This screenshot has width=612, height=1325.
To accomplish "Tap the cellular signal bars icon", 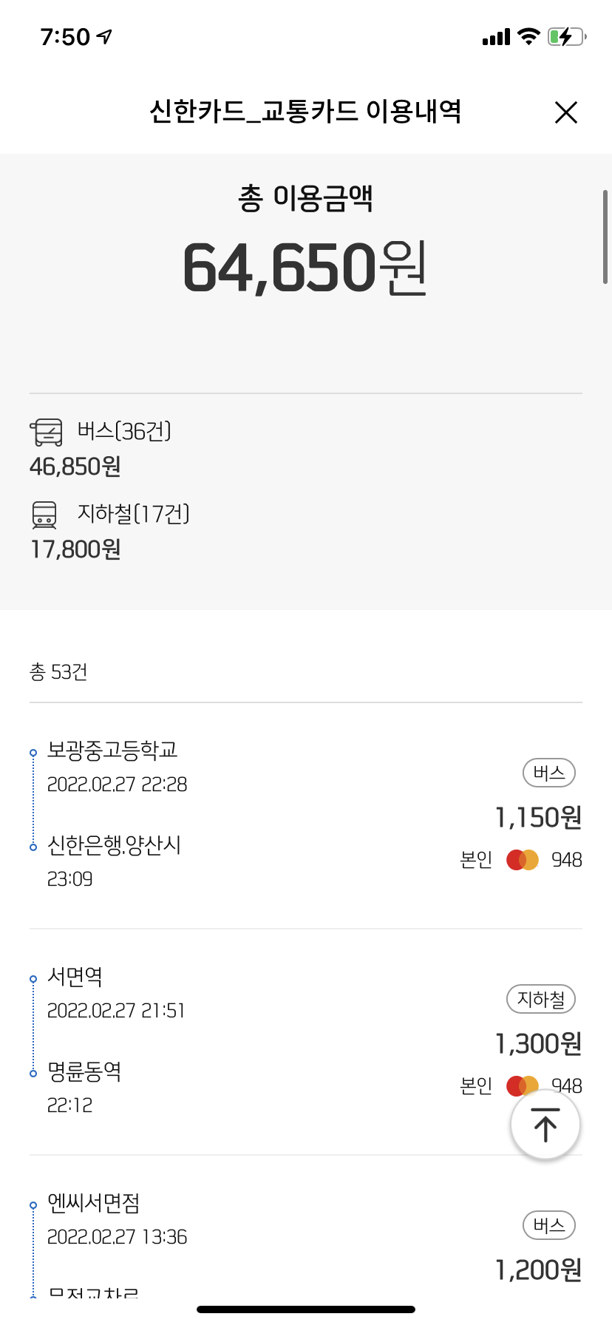I will click(496, 37).
